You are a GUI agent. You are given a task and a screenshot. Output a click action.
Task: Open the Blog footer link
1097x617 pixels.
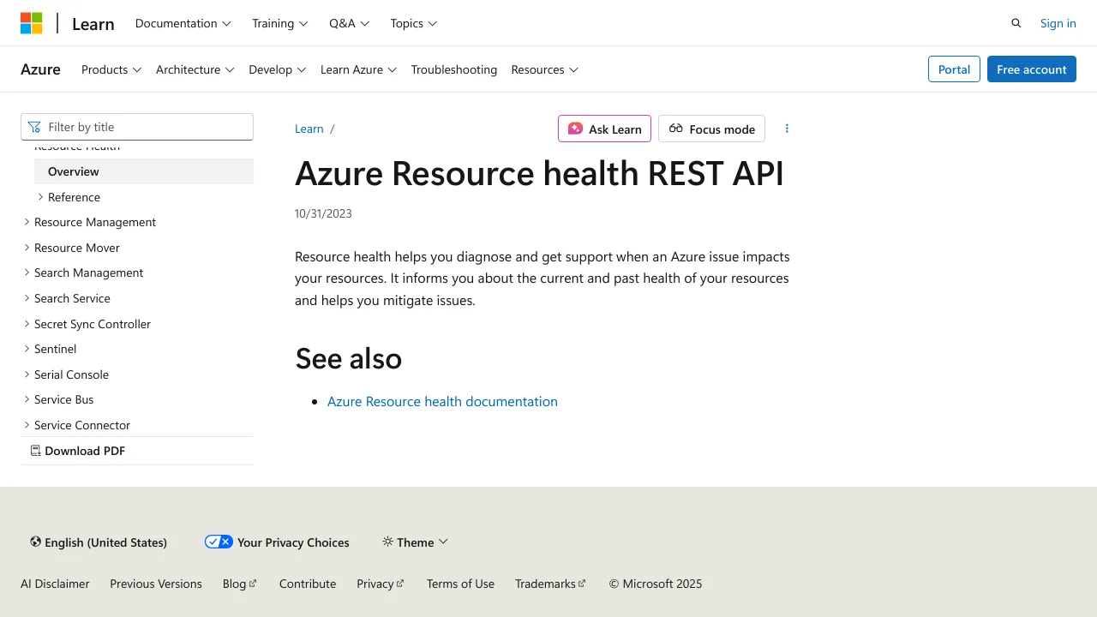click(x=240, y=584)
